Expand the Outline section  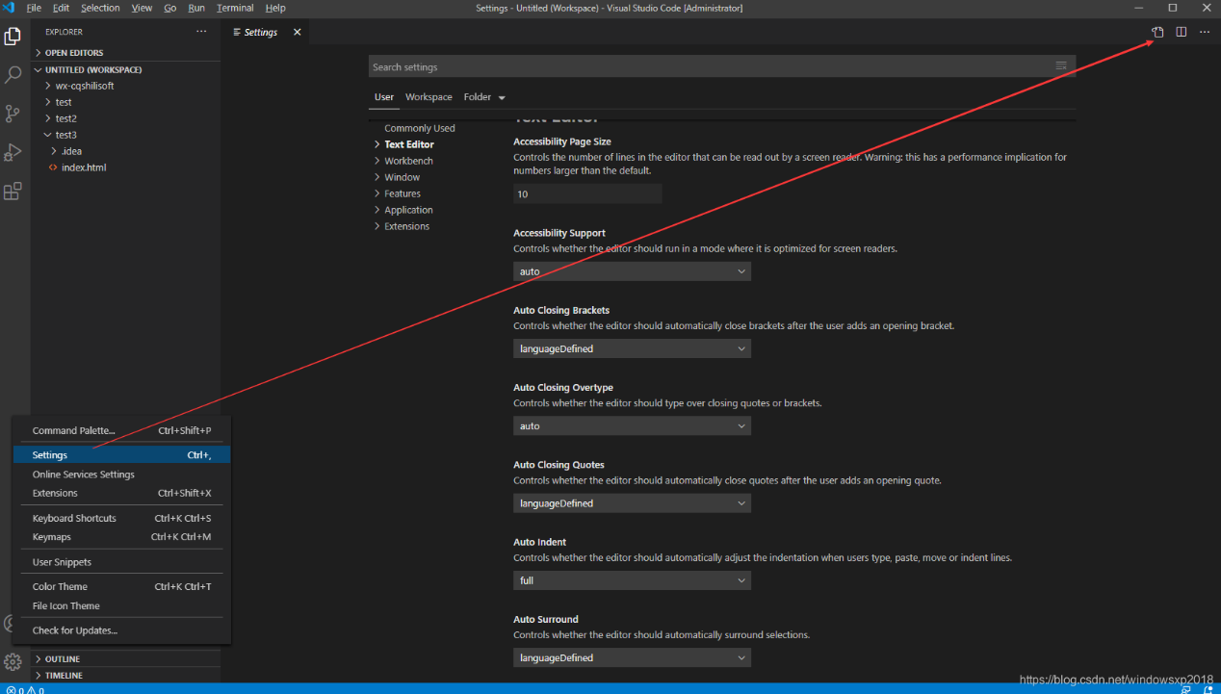[x=126, y=659]
